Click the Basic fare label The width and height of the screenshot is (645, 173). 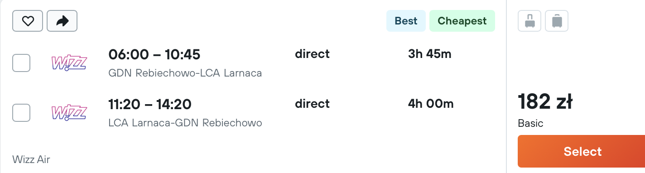(x=530, y=123)
